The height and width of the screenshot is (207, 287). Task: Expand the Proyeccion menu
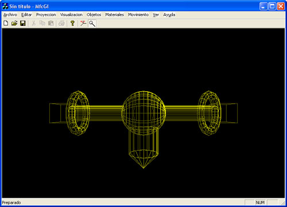[x=46, y=15]
